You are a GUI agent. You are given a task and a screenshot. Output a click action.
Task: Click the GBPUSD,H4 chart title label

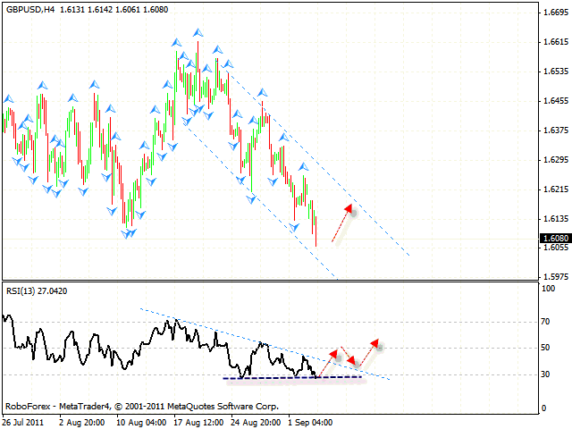pos(30,10)
